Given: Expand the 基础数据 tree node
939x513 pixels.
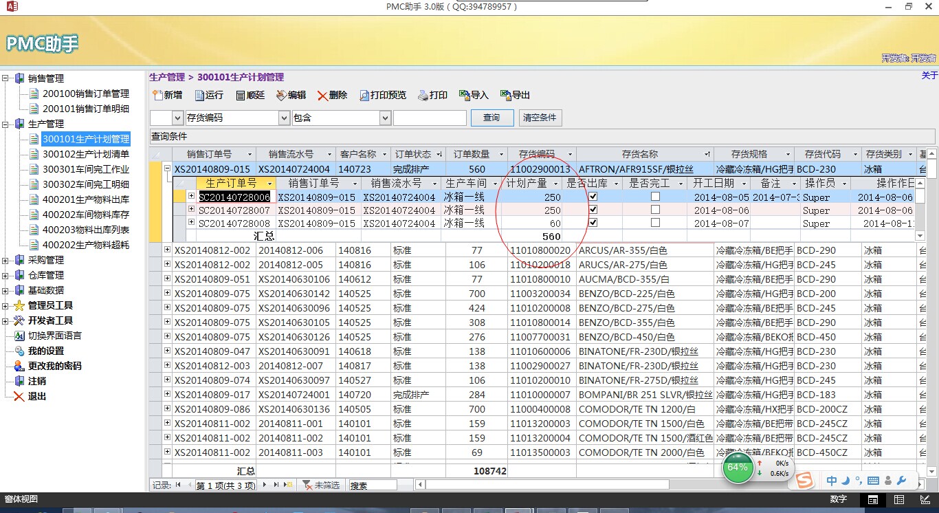Looking at the screenshot, I should click(6, 290).
